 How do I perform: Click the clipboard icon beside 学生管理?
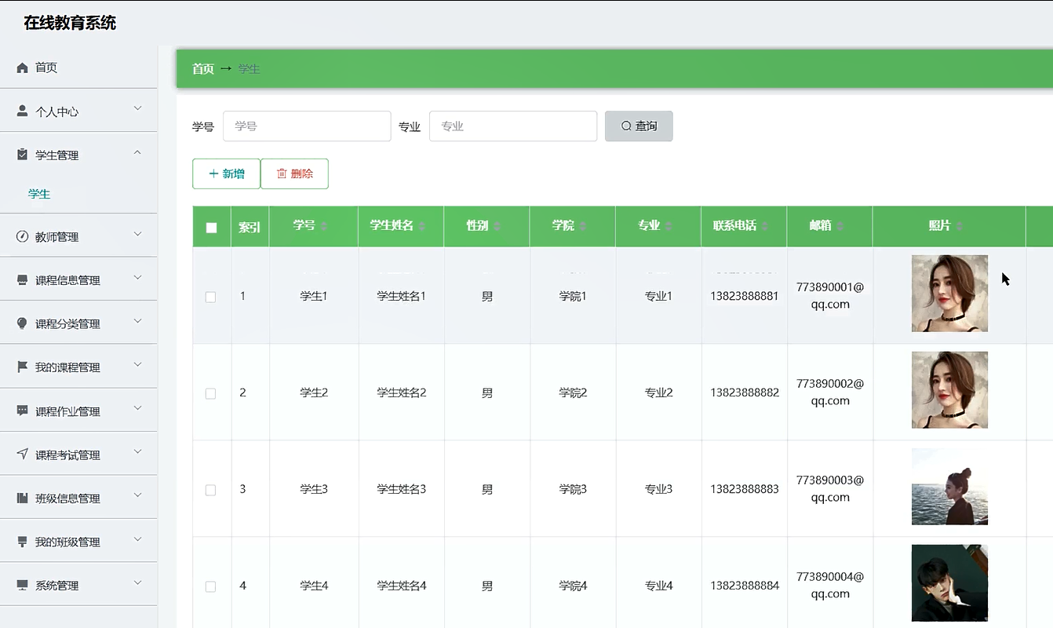click(22, 155)
